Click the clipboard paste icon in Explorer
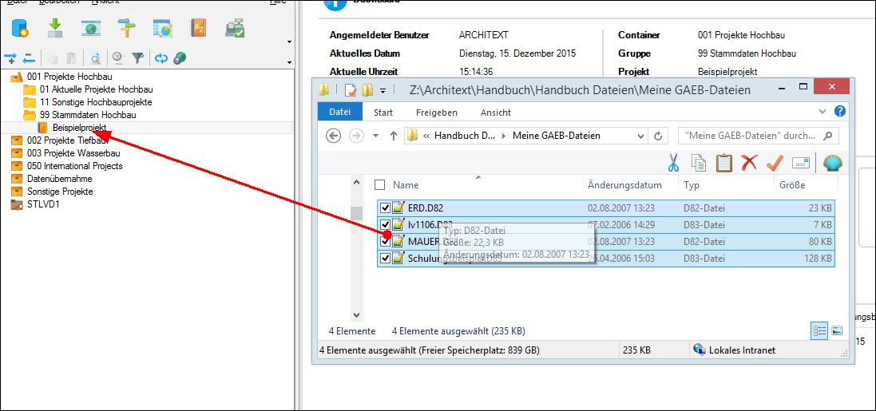Image resolution: width=876 pixels, height=411 pixels. tap(724, 163)
